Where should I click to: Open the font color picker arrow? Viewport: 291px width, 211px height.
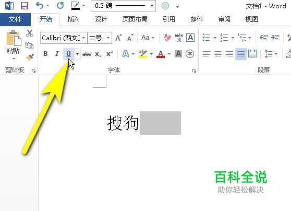(x=169, y=54)
